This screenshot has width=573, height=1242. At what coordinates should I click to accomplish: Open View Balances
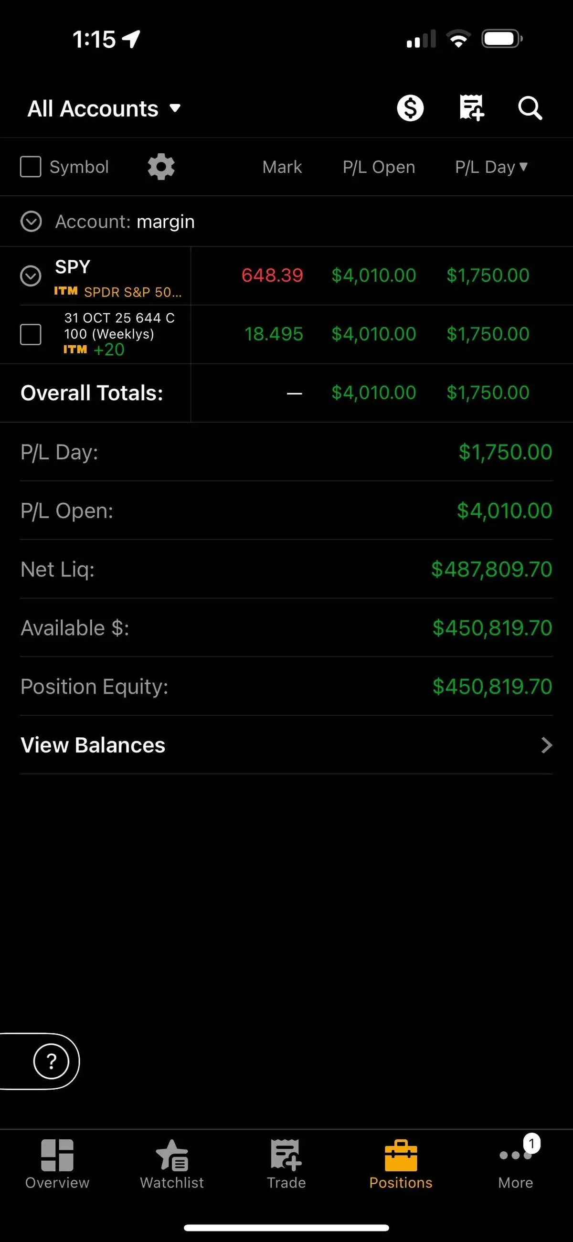click(x=286, y=745)
